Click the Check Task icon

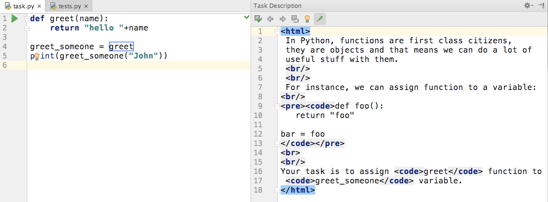pyautogui.click(x=258, y=19)
